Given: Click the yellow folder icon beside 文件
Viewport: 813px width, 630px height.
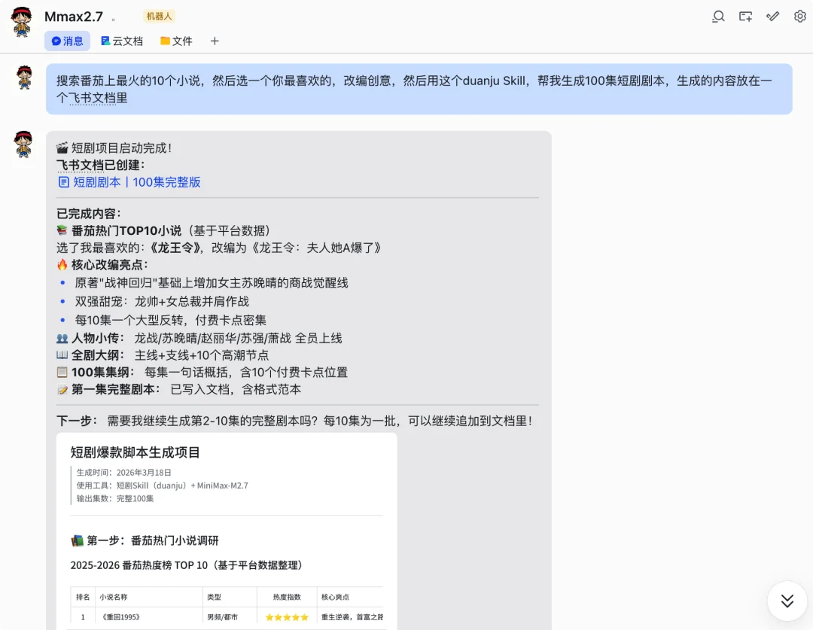Looking at the screenshot, I should (164, 41).
